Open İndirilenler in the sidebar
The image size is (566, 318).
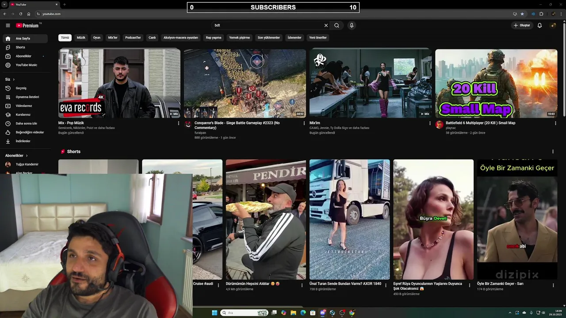coord(26,141)
